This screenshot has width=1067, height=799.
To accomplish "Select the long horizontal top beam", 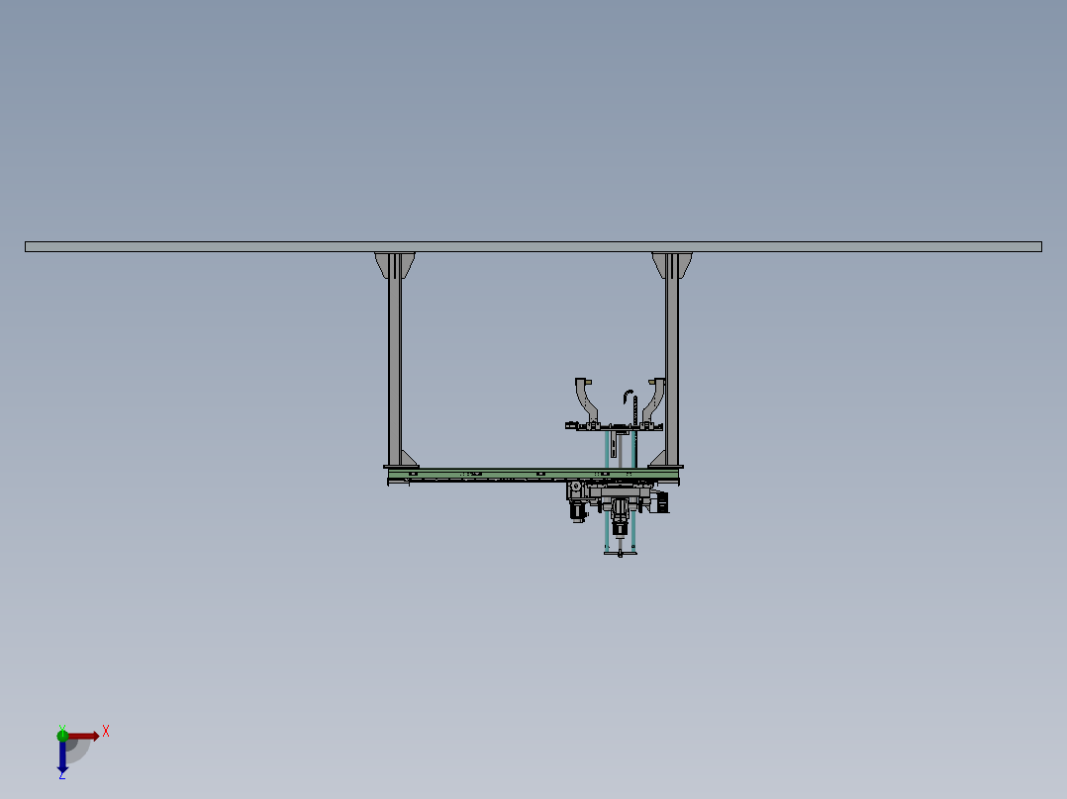I will [533, 247].
